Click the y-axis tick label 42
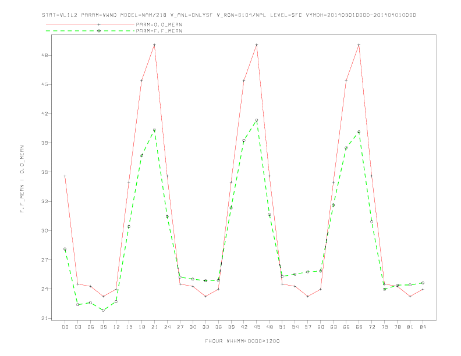This screenshot has height=356, width=461. 44,113
